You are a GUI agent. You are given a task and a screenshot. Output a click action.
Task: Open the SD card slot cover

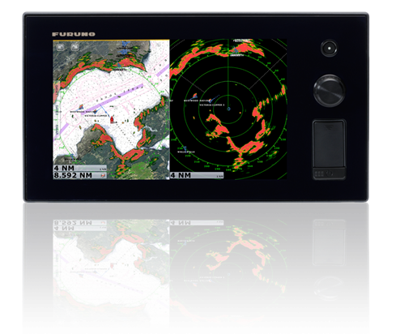point(329,144)
